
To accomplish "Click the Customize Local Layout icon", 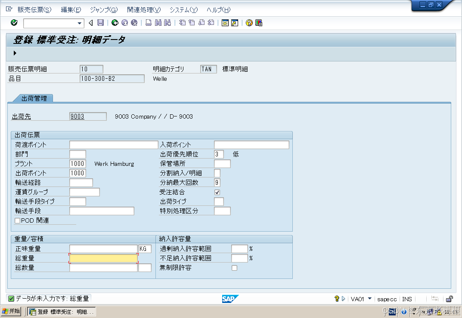I will coord(259,23).
